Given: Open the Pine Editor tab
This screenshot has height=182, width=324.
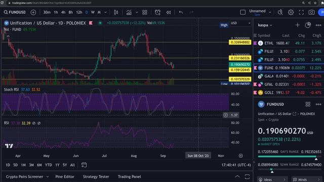Looking at the screenshot, I should pos(65,176).
